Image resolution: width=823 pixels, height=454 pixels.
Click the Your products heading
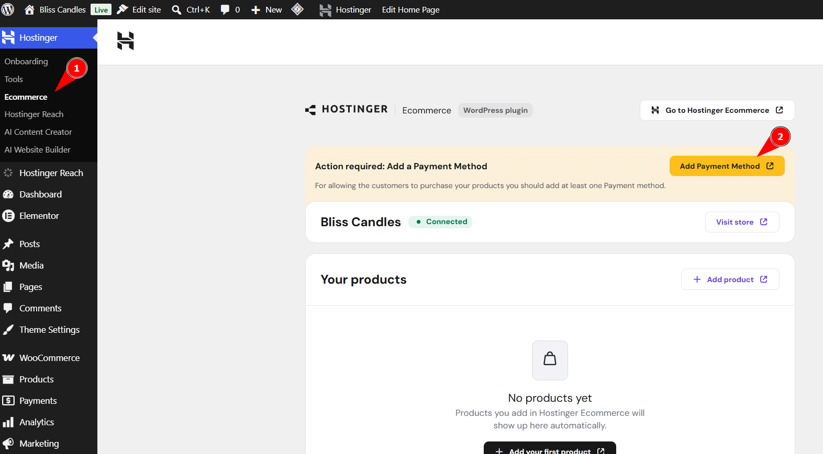click(363, 280)
